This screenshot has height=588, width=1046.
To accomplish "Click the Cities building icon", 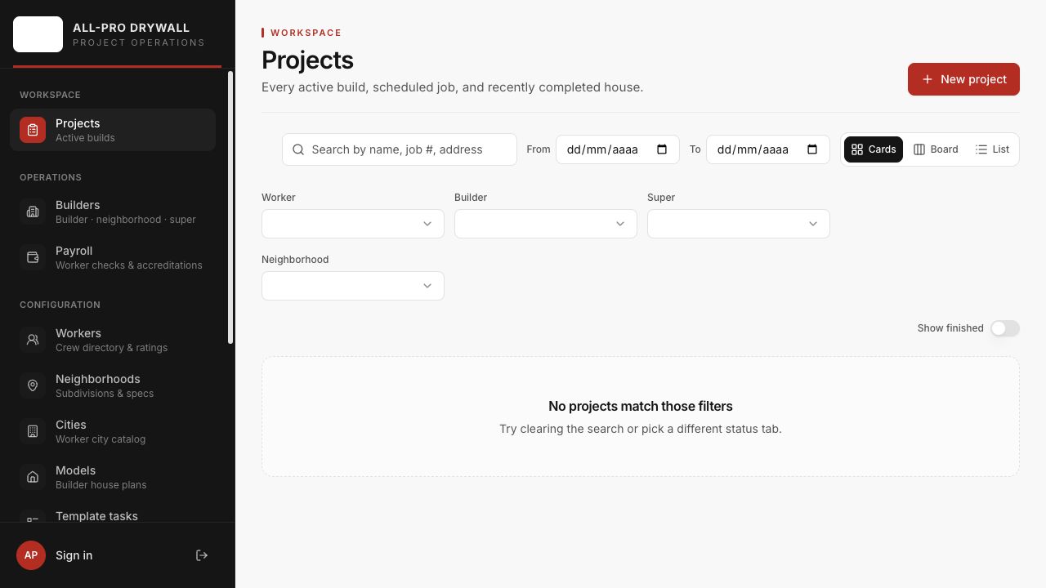I will coord(33,431).
